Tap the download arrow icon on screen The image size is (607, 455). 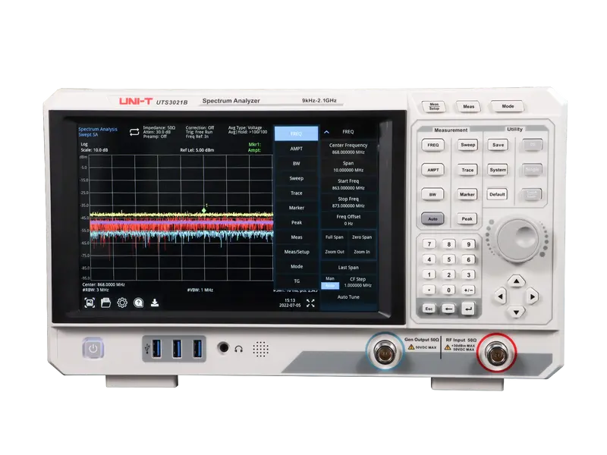[x=155, y=303]
